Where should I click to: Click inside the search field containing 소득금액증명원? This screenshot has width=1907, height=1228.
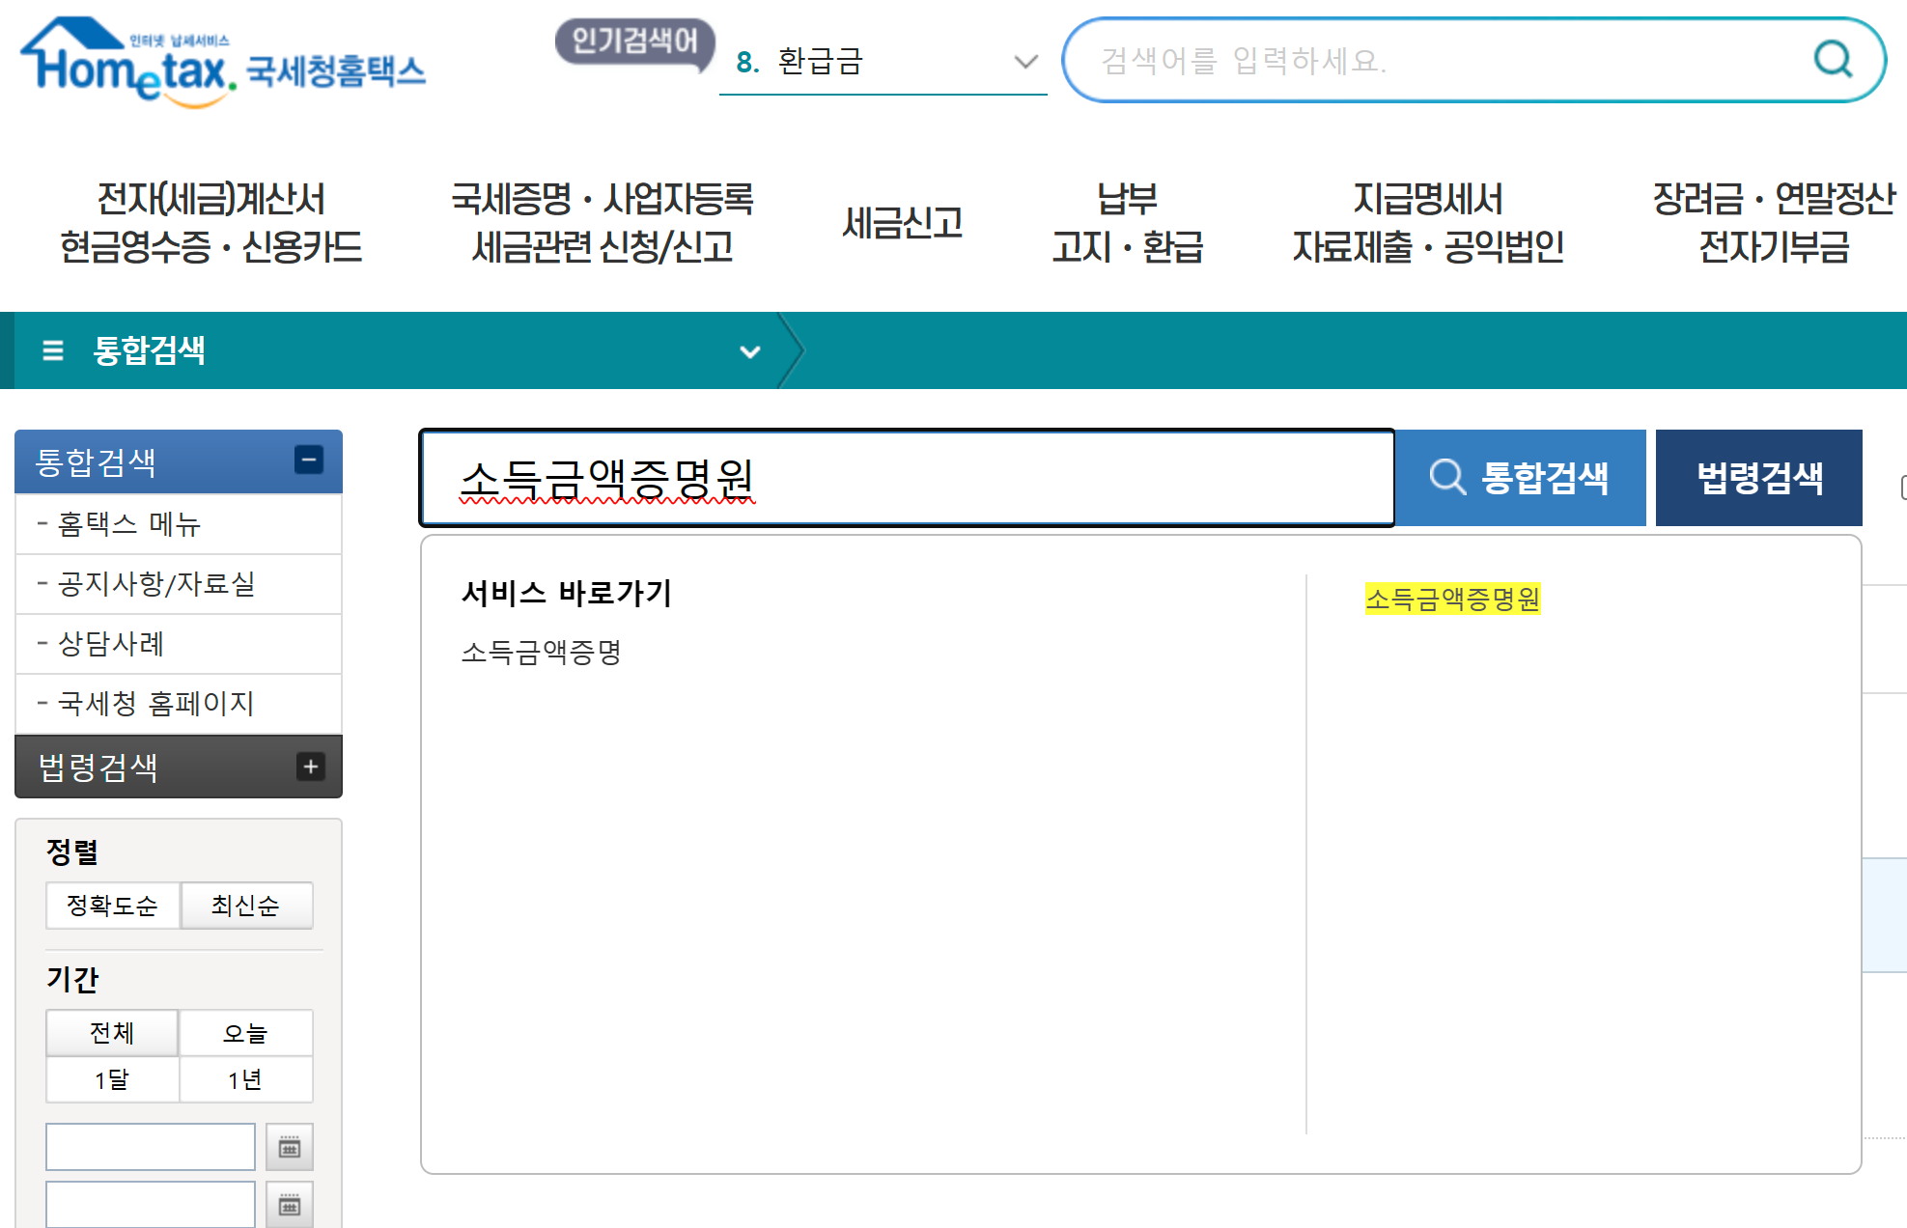tap(906, 477)
